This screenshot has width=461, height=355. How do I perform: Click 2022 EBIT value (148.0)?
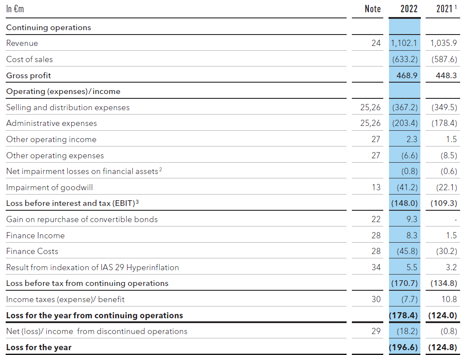(405, 203)
